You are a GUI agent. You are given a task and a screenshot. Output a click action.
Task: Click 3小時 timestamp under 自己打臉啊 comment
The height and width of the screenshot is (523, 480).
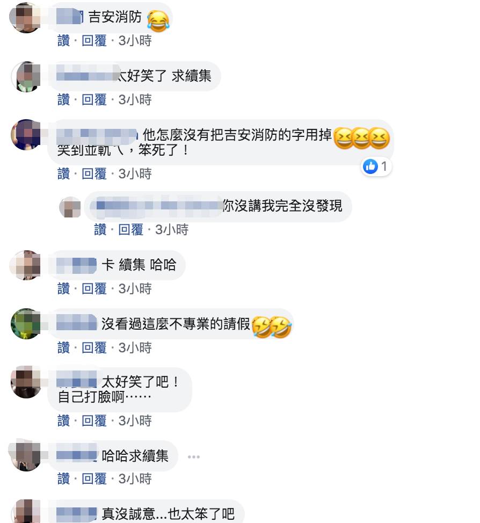point(135,420)
